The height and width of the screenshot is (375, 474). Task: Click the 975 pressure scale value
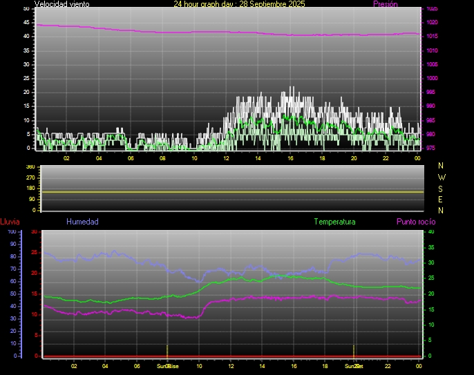pyautogui.click(x=431, y=148)
